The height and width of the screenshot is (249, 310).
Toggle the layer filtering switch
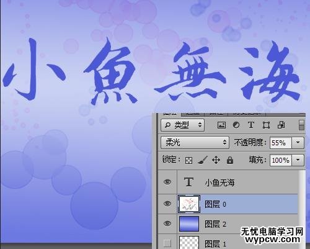click(x=302, y=125)
